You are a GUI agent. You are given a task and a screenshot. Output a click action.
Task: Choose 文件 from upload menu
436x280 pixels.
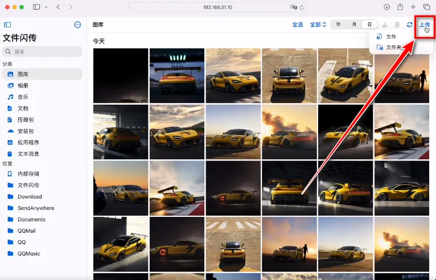pyautogui.click(x=391, y=36)
